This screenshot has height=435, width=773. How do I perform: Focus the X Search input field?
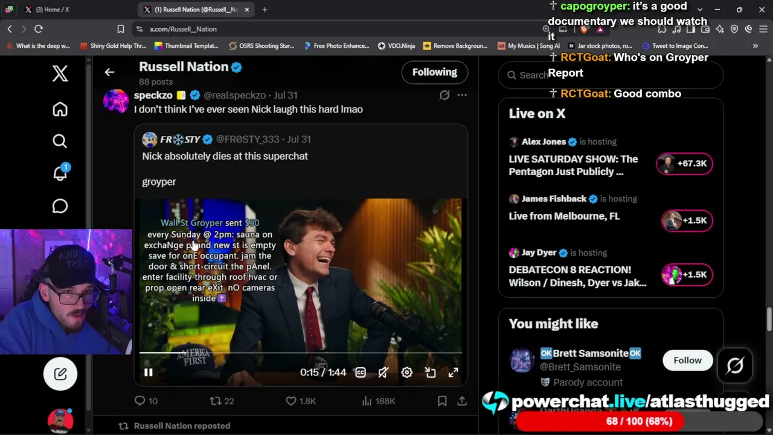click(611, 75)
